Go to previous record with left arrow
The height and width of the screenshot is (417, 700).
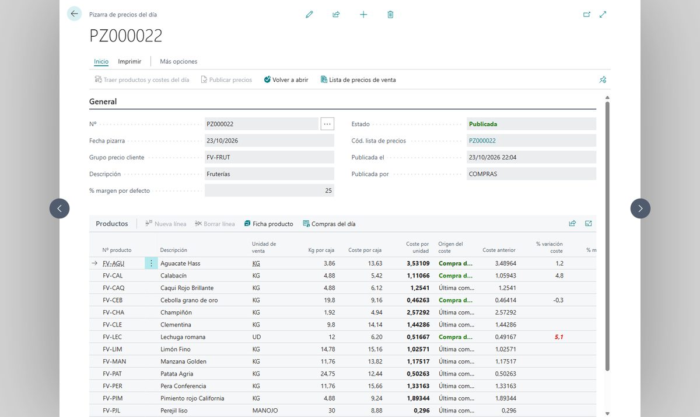click(x=60, y=208)
